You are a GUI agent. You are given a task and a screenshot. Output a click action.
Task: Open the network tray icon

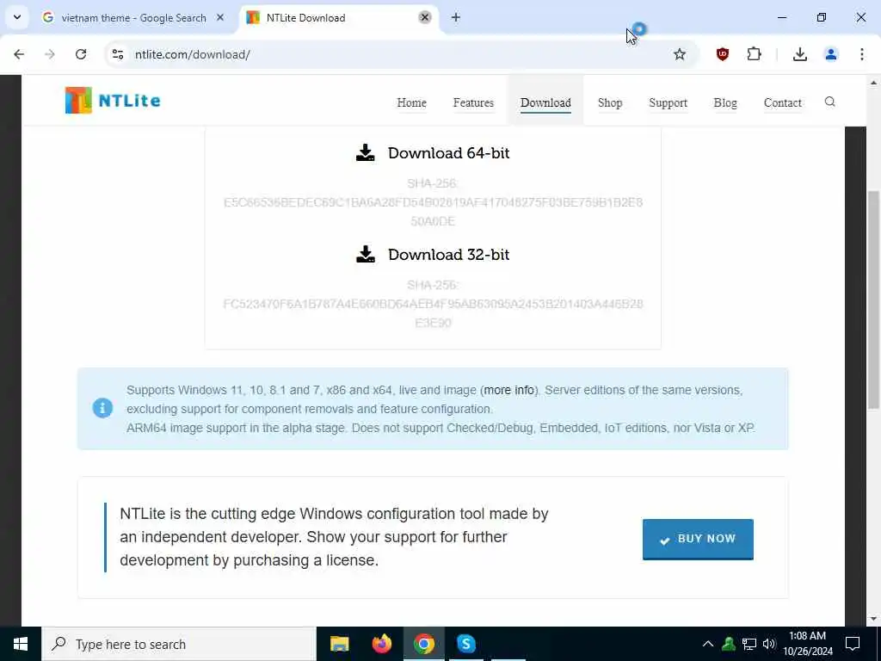[x=749, y=644]
